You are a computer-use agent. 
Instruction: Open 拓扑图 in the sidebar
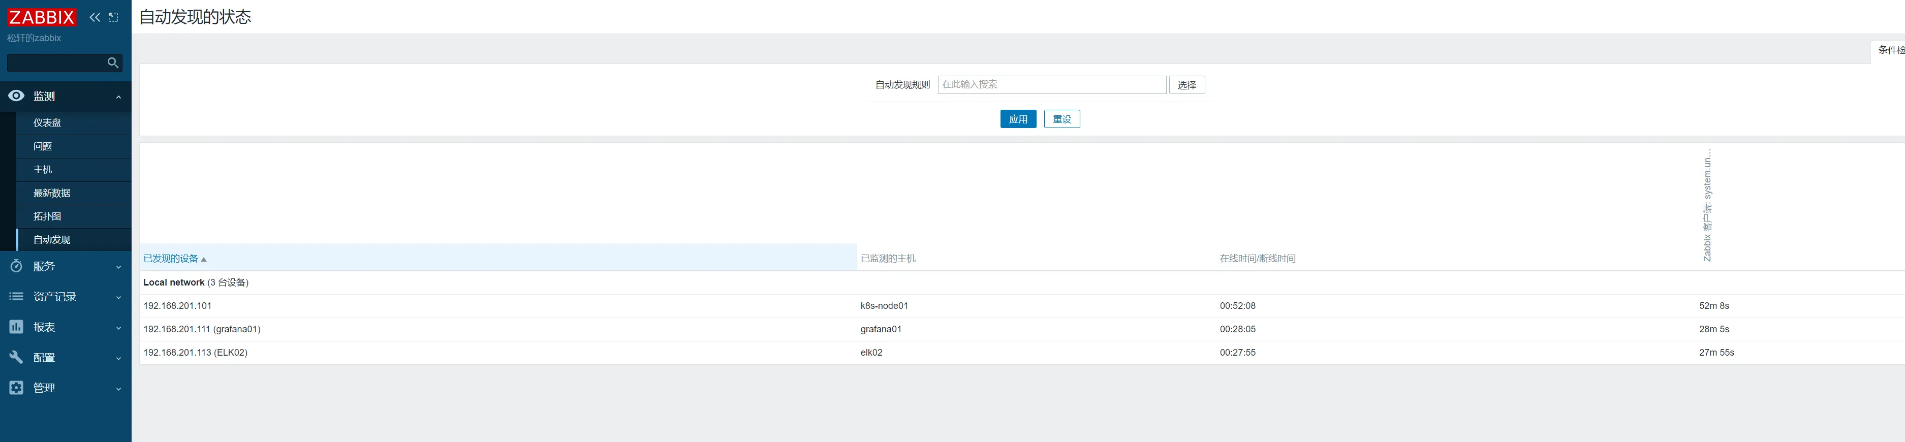(47, 216)
